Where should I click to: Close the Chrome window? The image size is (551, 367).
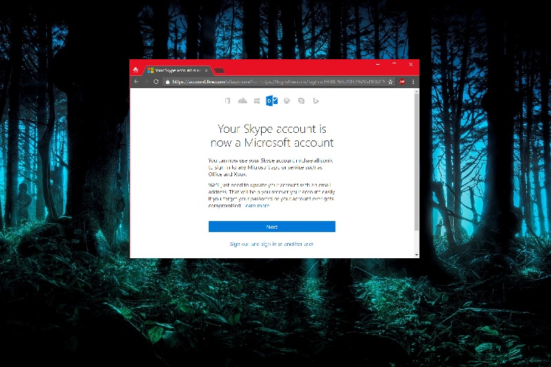pos(410,64)
